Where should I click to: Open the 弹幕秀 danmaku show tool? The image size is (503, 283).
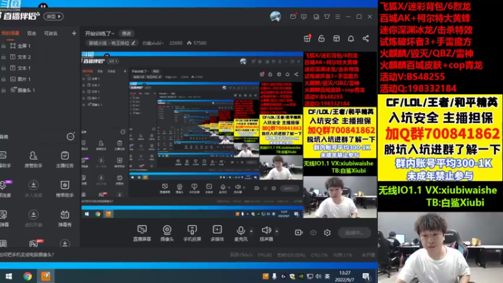65,218
